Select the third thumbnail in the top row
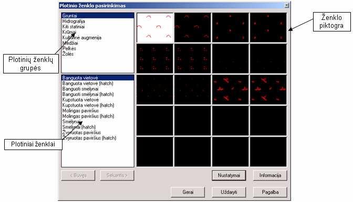353x202 pixels. coord(231,27)
